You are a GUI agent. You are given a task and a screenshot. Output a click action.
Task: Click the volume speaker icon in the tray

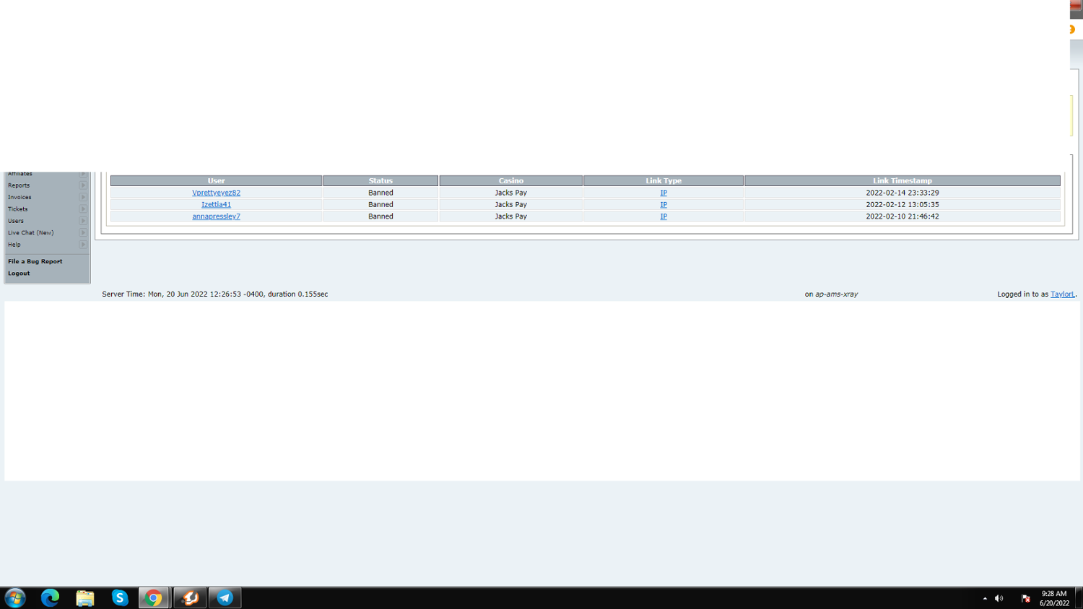click(999, 598)
